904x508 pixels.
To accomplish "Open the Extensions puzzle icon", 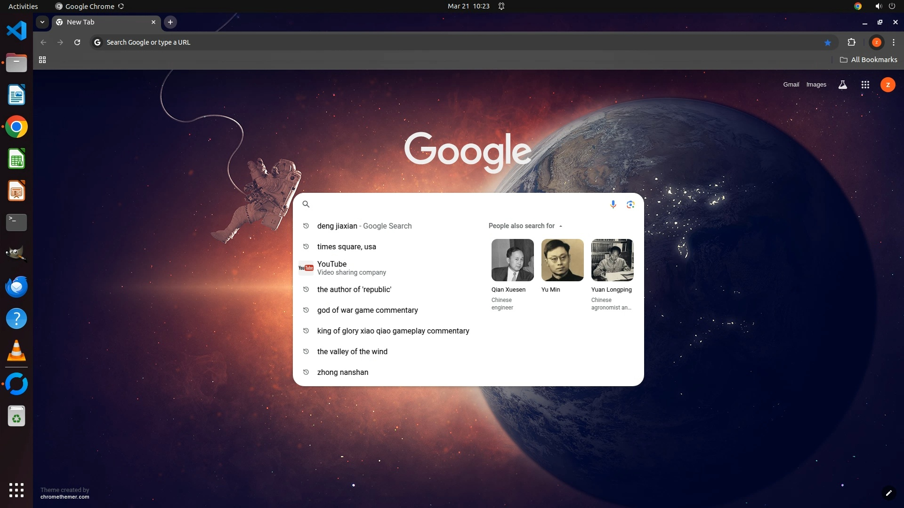I will [x=851, y=42].
